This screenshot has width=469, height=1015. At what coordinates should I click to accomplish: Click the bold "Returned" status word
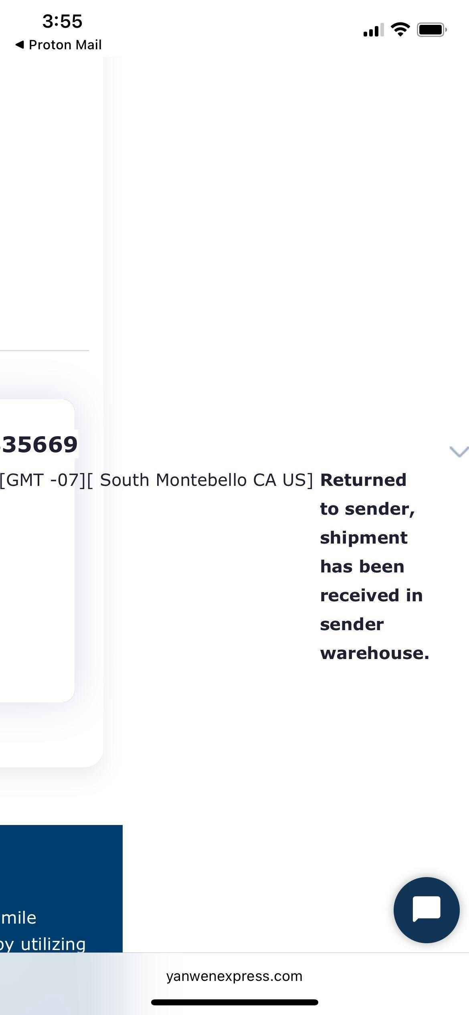pyautogui.click(x=363, y=480)
